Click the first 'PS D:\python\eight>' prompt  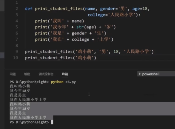pos(29,82)
